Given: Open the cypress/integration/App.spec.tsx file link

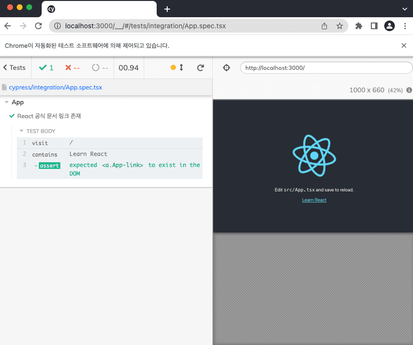Looking at the screenshot, I should (x=55, y=88).
